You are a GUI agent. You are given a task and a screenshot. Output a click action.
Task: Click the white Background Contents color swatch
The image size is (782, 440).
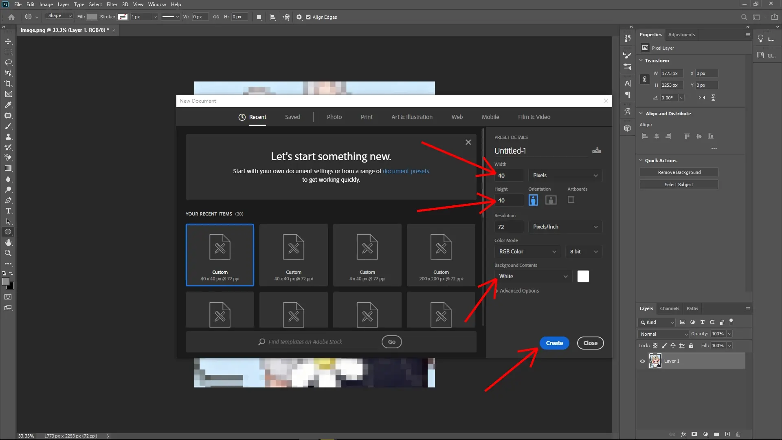(x=583, y=276)
